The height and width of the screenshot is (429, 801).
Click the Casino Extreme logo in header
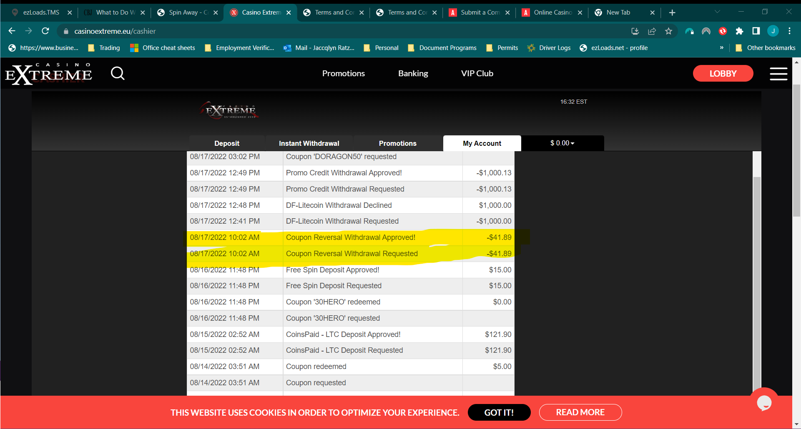[48, 74]
